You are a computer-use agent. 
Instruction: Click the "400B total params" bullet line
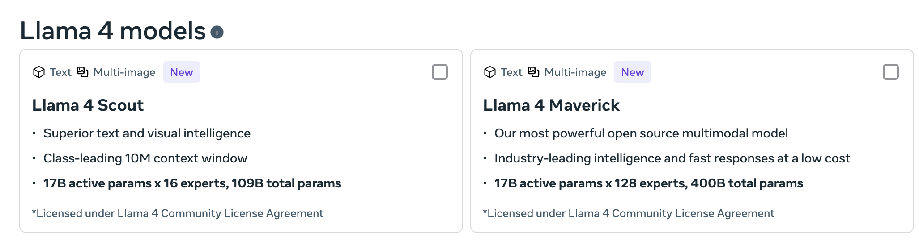coord(648,183)
